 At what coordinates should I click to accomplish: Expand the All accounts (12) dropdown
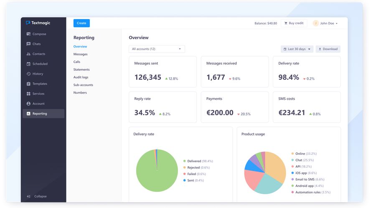click(x=157, y=49)
